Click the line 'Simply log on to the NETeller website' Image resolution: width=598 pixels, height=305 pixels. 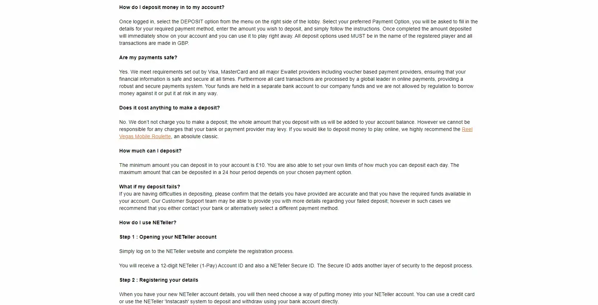tap(206, 251)
